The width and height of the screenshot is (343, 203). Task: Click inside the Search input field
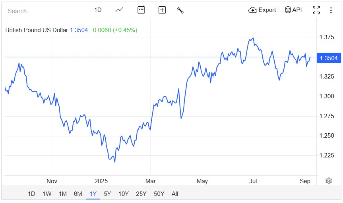pos(44,11)
